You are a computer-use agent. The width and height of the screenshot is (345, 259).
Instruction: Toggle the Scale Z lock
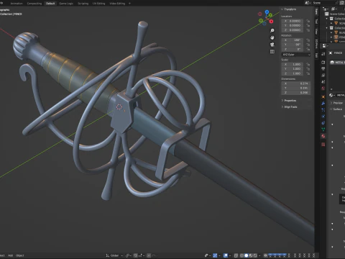pyautogui.click(x=308, y=73)
